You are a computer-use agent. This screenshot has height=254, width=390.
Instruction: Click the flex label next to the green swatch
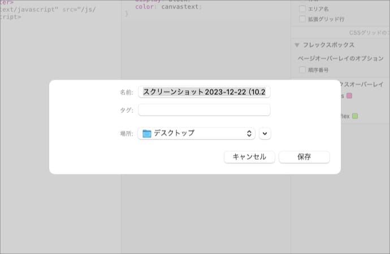(x=344, y=116)
